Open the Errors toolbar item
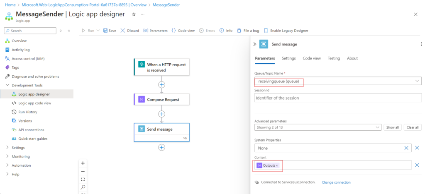 (x=207, y=31)
